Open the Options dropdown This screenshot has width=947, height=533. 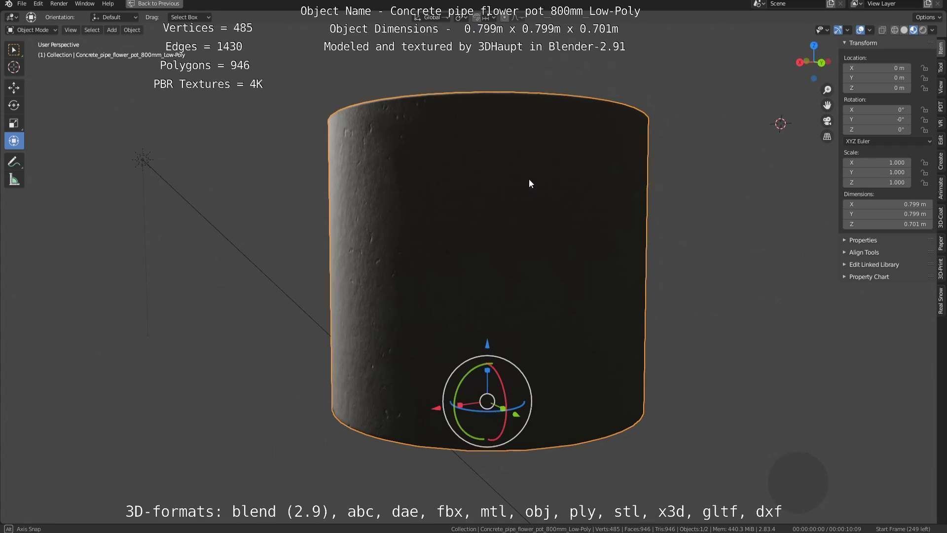point(928,17)
